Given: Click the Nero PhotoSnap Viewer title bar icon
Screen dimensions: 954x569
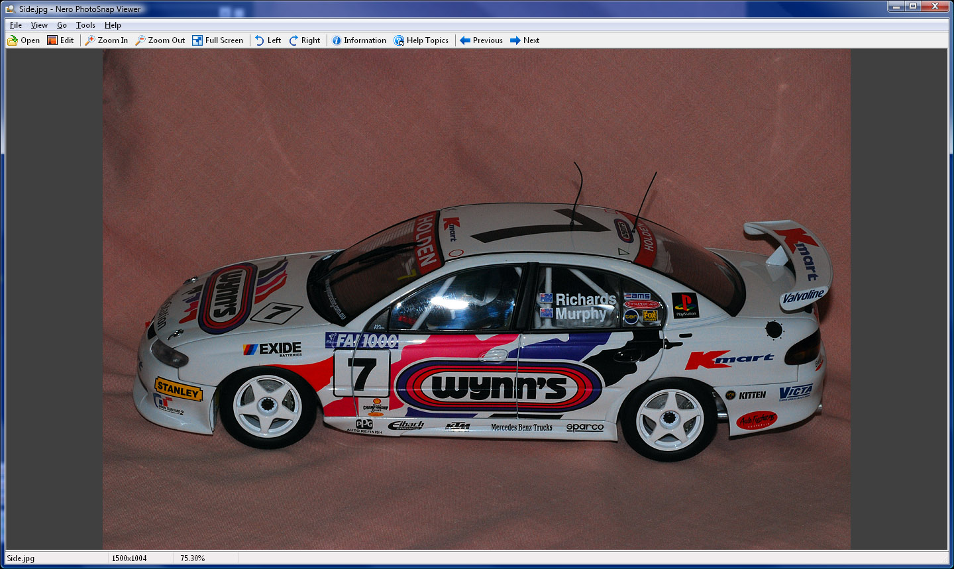Looking at the screenshot, I should [x=10, y=9].
